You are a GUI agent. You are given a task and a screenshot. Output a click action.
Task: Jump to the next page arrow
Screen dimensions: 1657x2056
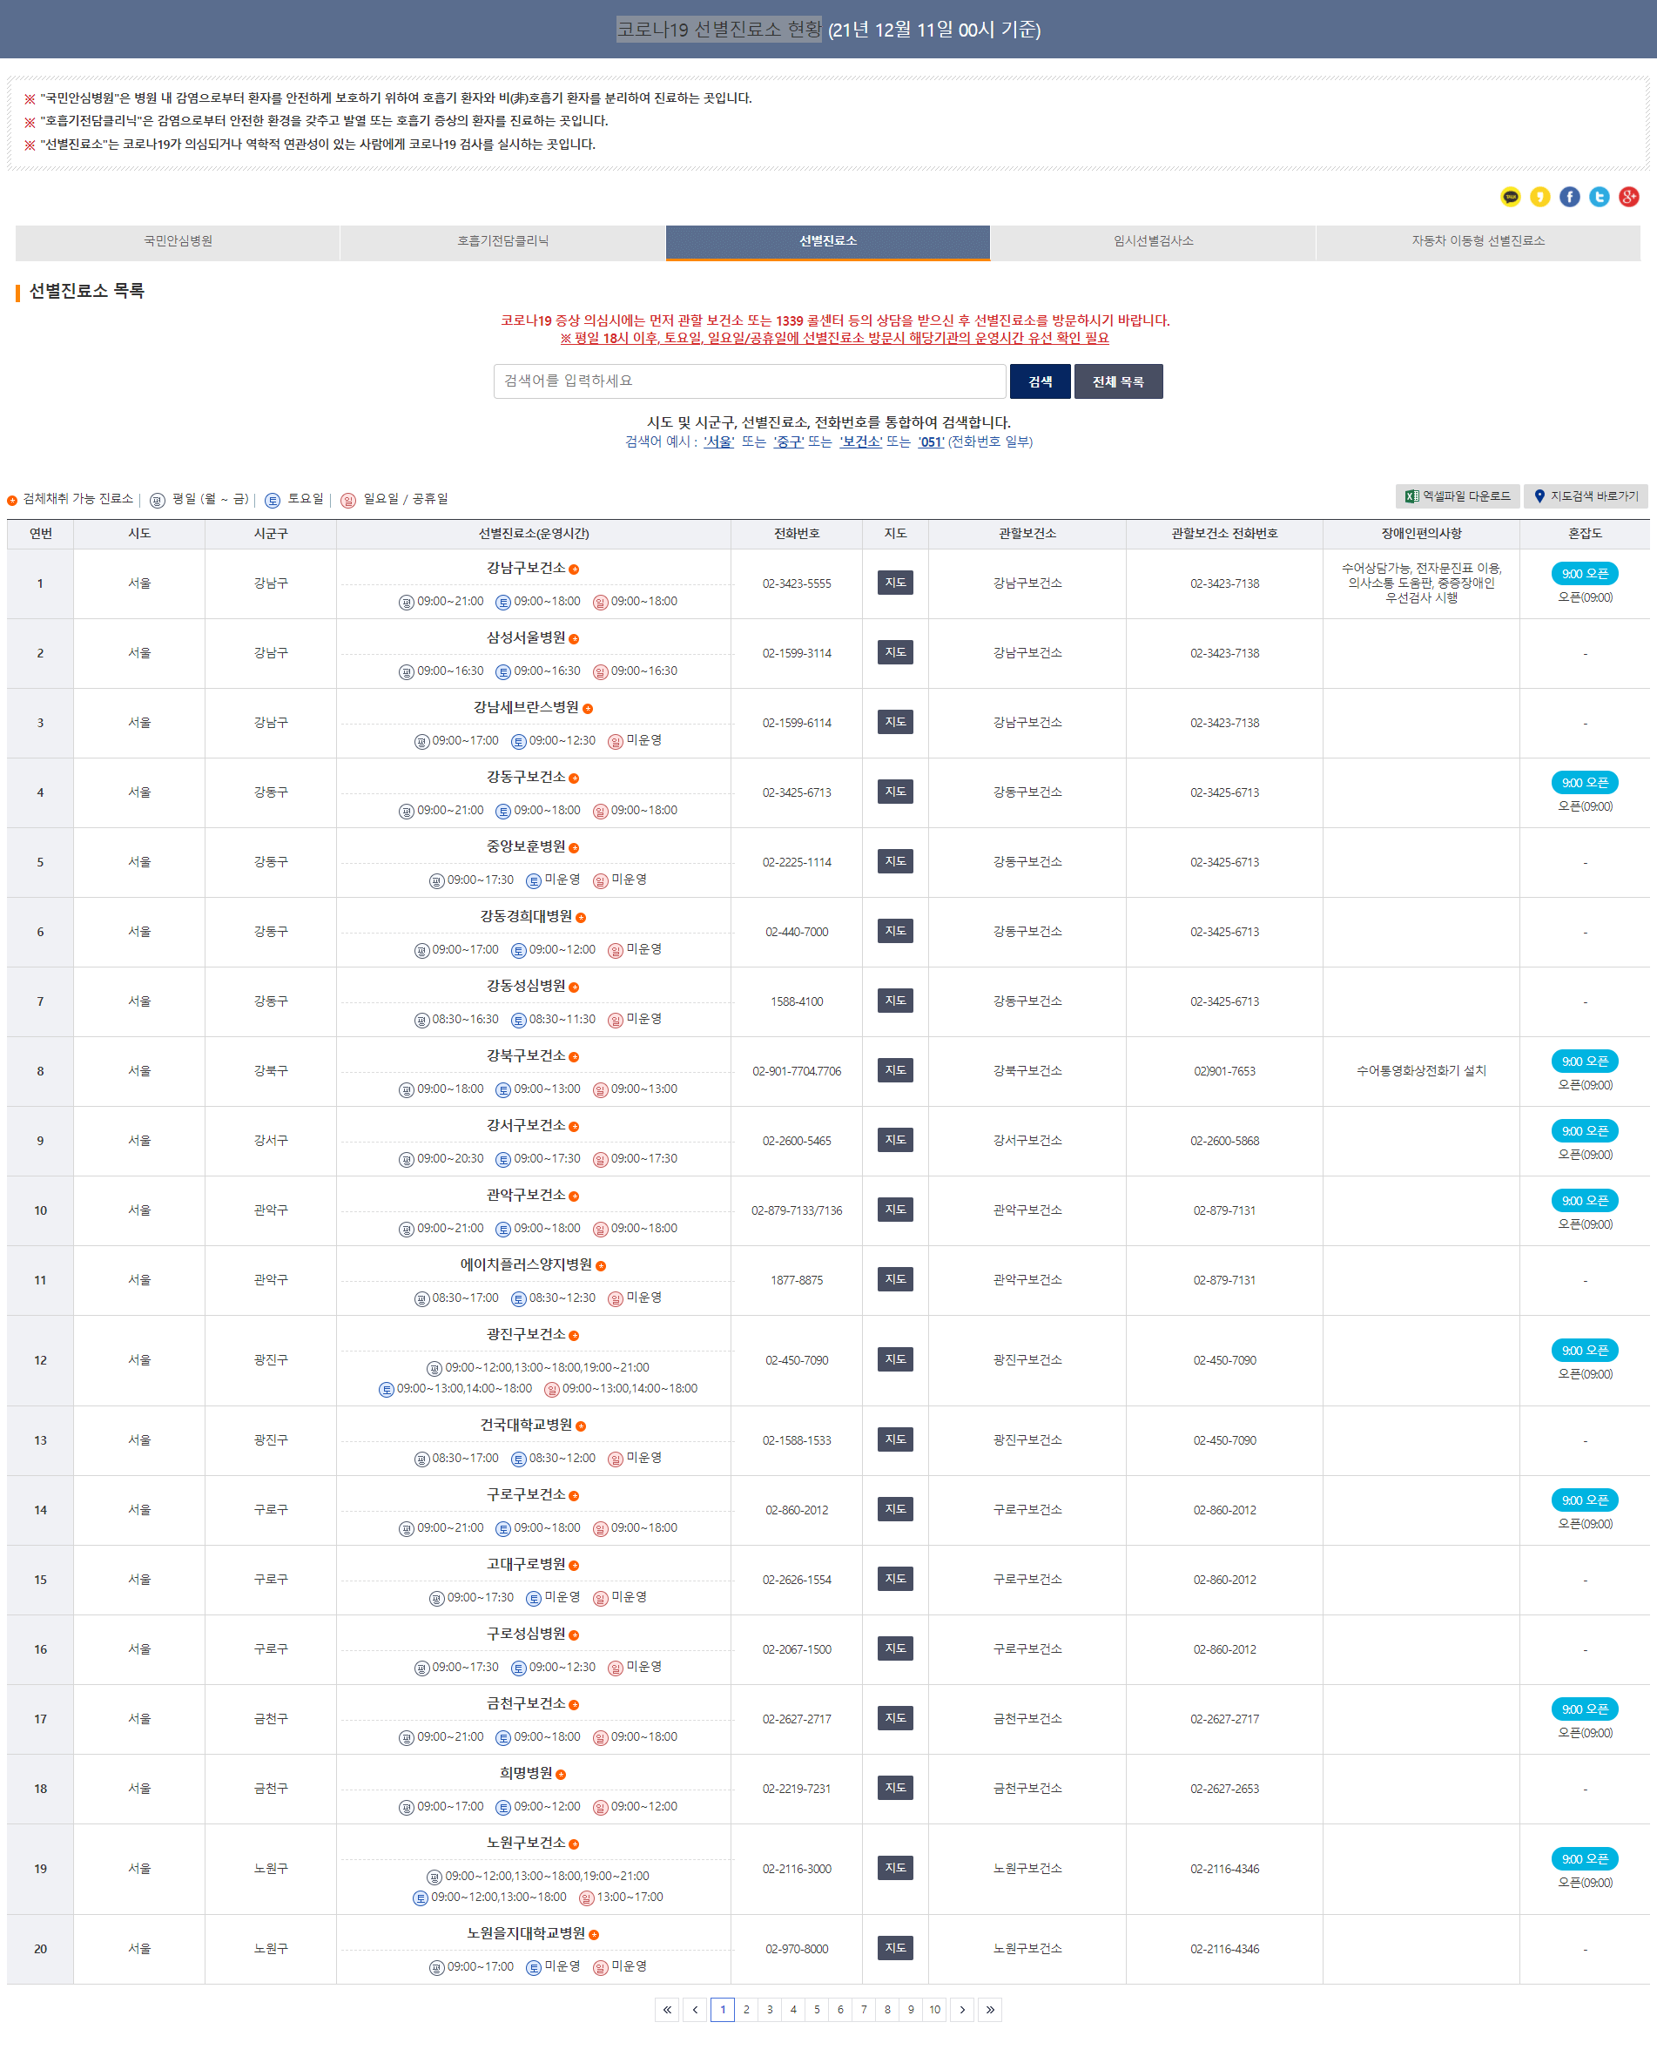click(x=962, y=2009)
